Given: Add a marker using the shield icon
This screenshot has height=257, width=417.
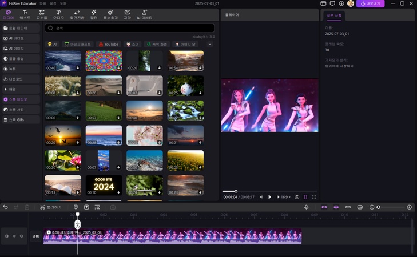Looking at the screenshot, I should (76, 207).
